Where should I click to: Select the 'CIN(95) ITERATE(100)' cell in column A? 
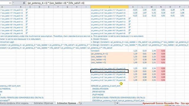click(22, 97)
